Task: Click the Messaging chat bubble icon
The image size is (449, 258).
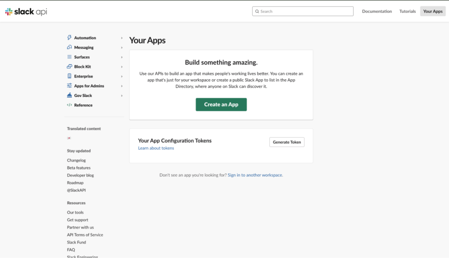Action: (69, 47)
